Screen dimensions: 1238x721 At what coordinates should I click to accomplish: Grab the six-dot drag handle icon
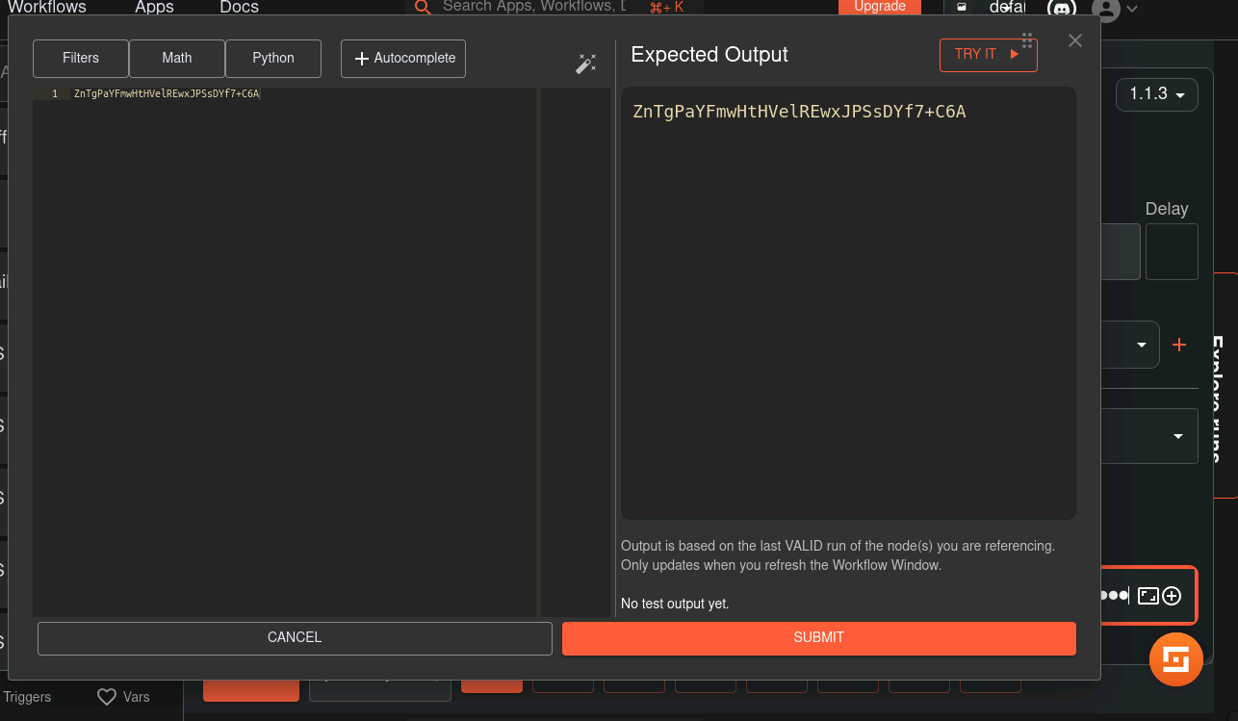1027,40
